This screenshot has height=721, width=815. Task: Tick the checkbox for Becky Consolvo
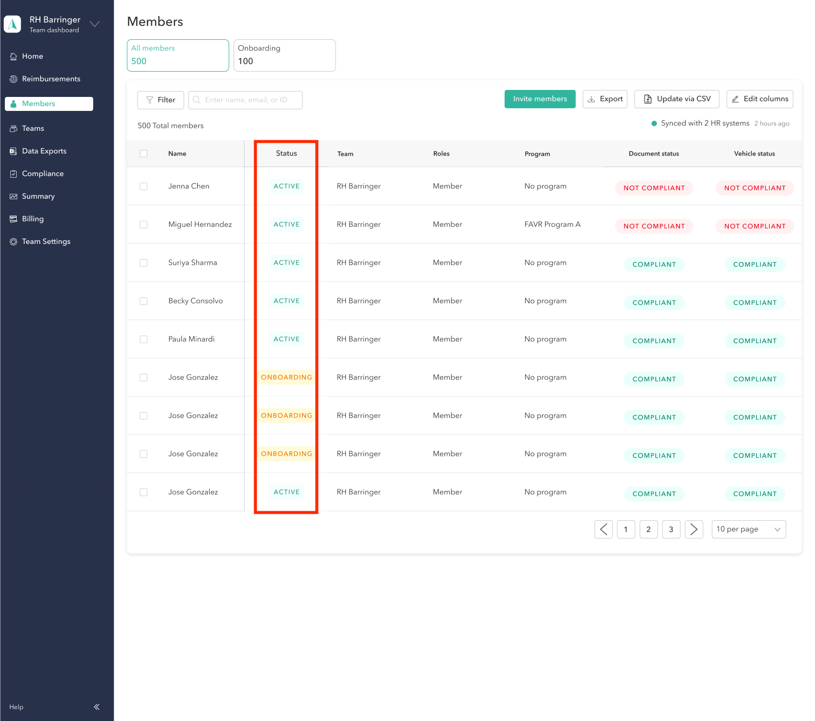pyautogui.click(x=143, y=301)
